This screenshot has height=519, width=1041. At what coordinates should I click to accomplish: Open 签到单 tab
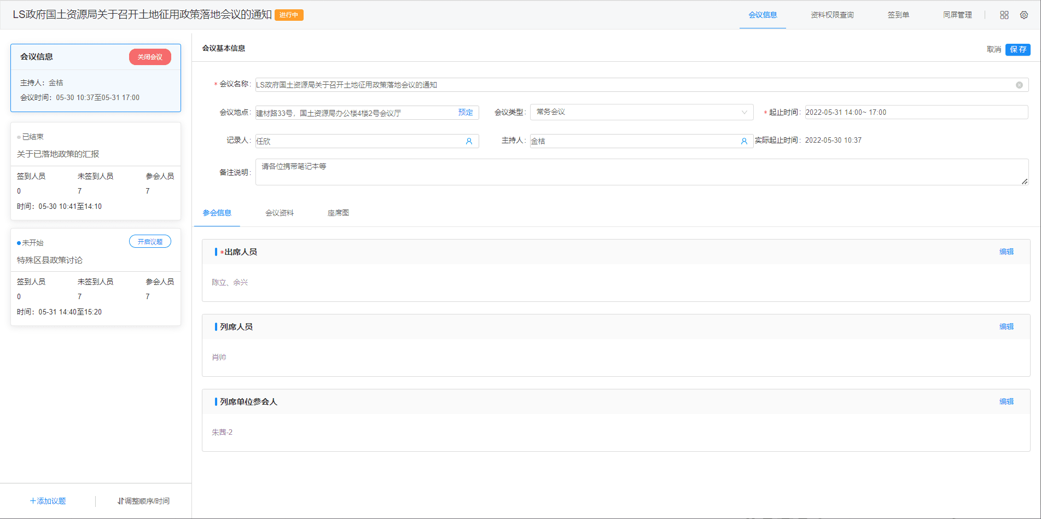pos(898,15)
